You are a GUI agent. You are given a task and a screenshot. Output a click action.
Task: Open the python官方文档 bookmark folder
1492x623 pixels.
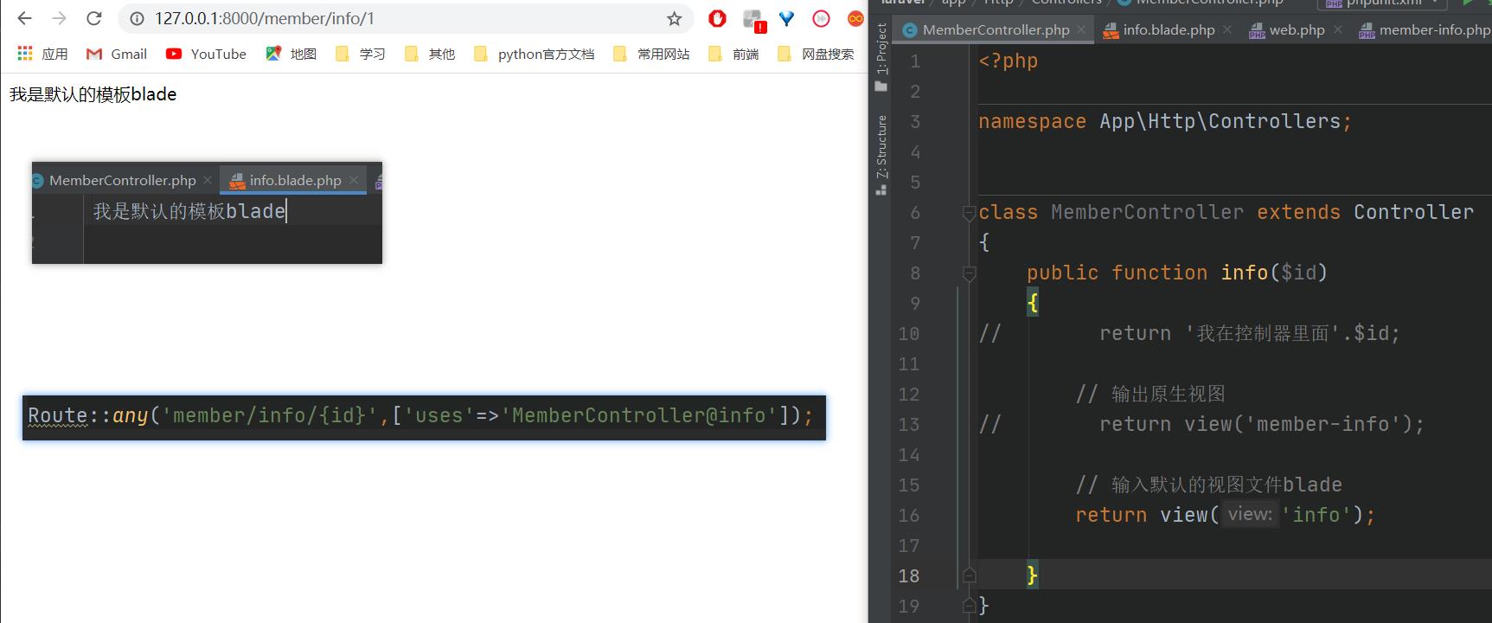(535, 54)
